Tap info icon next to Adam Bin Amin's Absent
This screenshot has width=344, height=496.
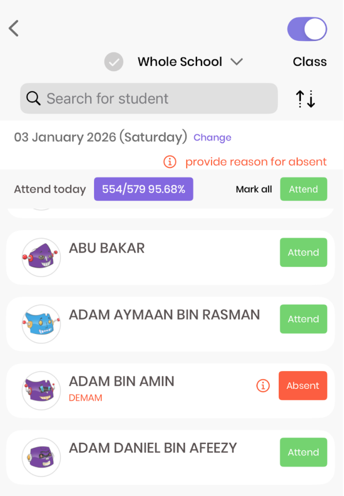point(263,386)
